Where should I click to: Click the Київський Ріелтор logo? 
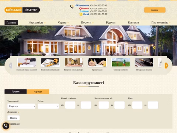22,10
